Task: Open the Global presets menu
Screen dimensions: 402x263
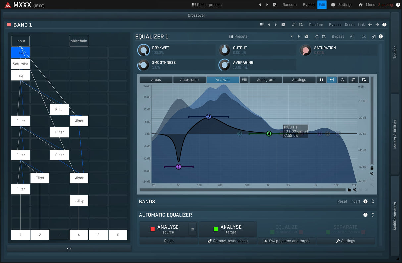Action: [207, 5]
